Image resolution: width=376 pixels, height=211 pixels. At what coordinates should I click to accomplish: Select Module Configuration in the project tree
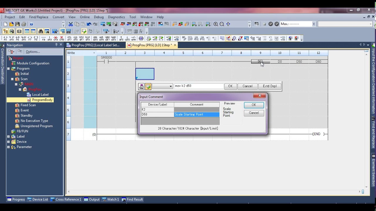coord(33,63)
